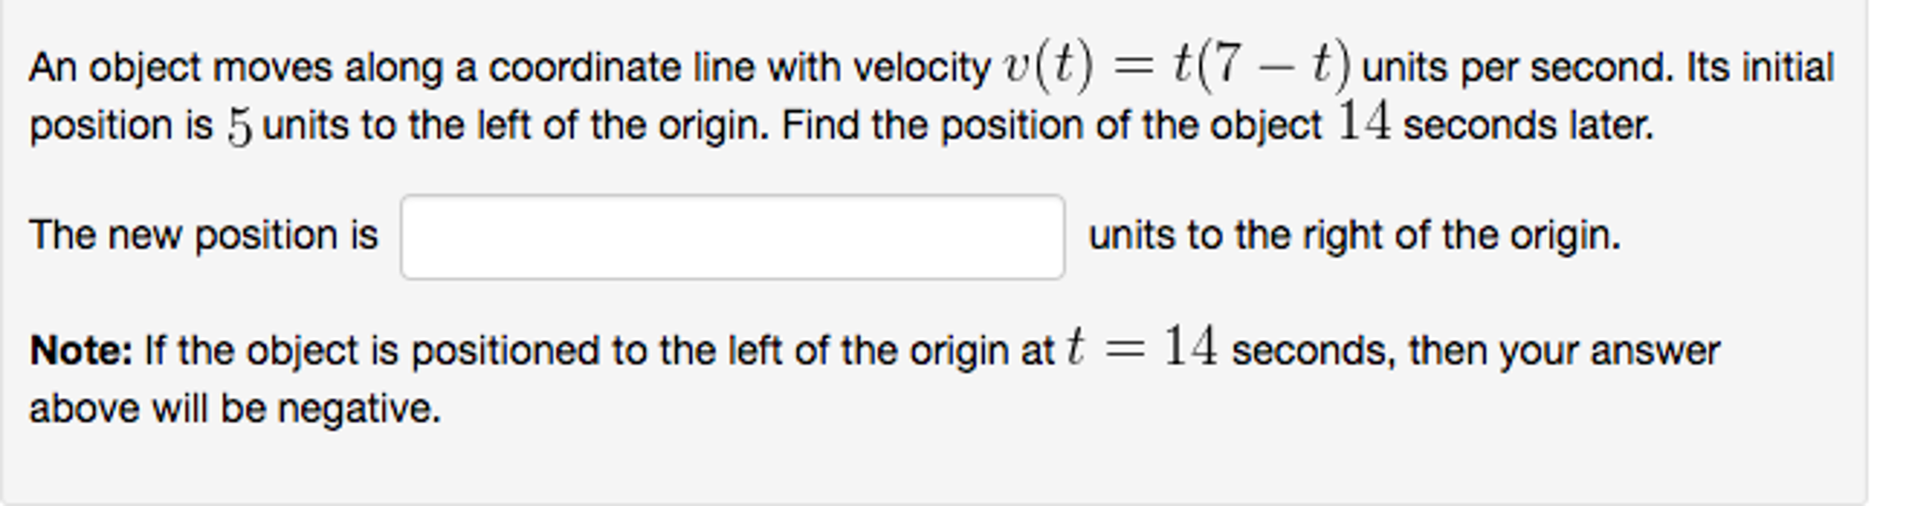Click the word "velocity" in the problem

point(922,68)
